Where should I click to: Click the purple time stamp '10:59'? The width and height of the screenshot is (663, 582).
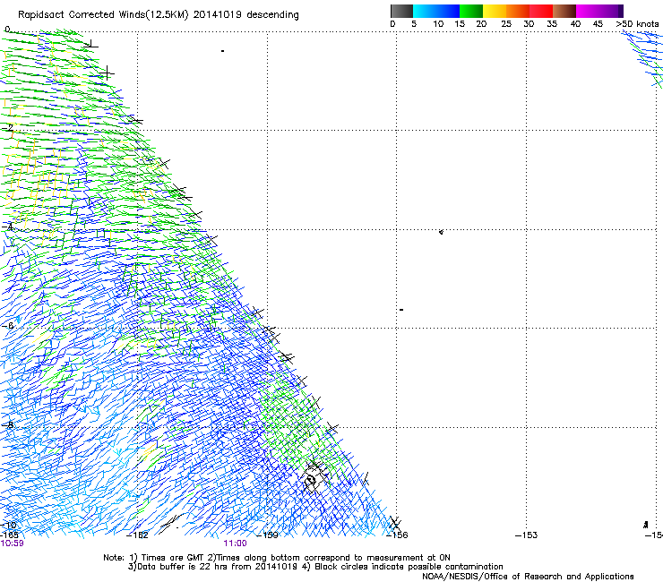coord(12,543)
